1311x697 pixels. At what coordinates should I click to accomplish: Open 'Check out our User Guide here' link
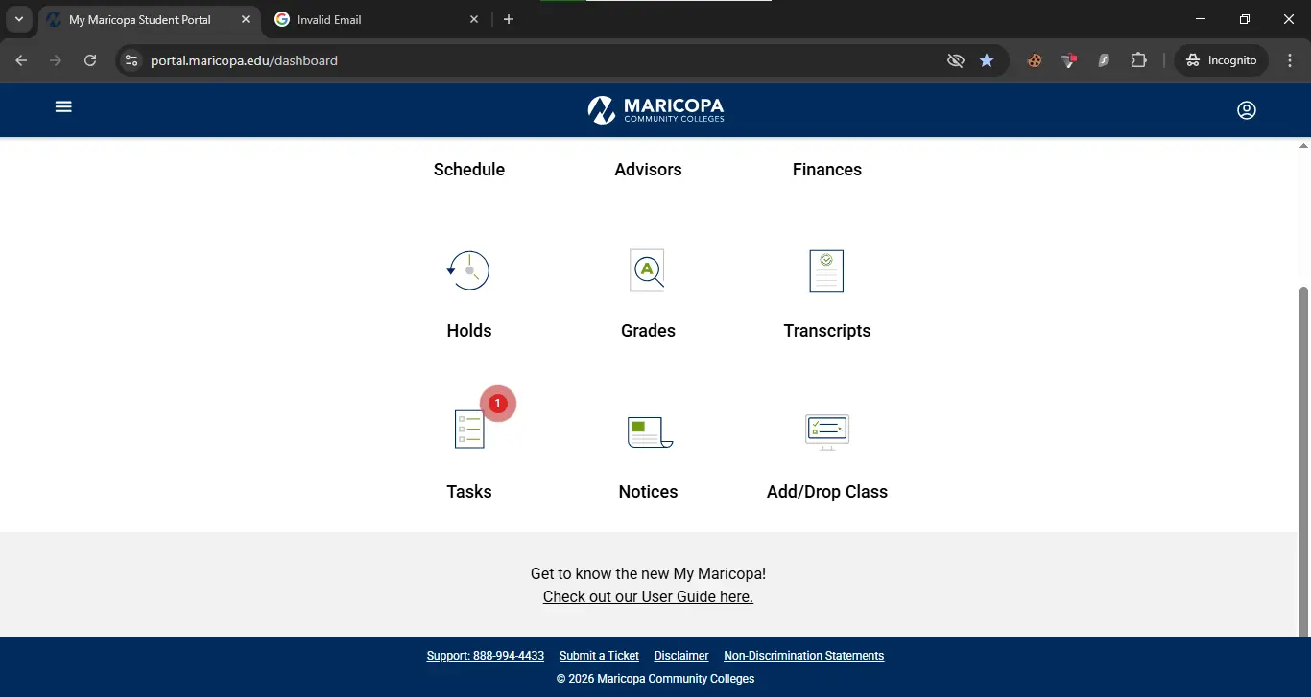(x=648, y=596)
